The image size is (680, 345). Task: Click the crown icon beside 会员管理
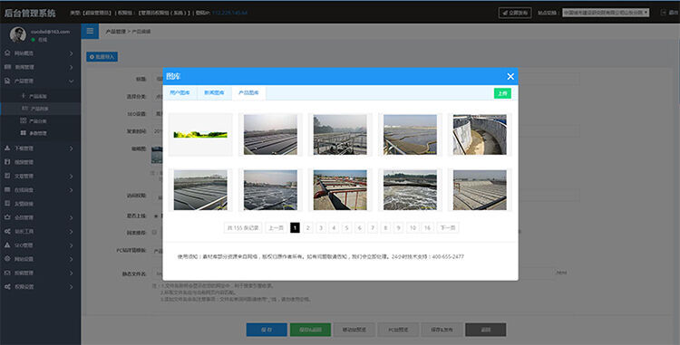(7, 217)
